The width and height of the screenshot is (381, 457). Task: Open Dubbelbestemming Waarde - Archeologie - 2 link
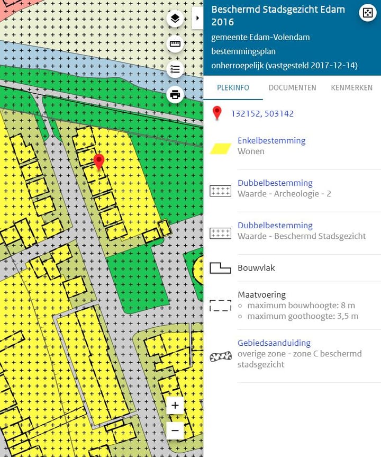click(x=275, y=183)
